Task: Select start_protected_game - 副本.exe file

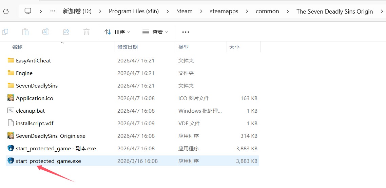Action: 56,148
